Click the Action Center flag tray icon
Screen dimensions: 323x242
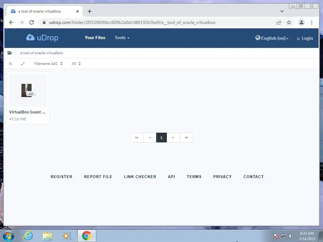click(x=276, y=236)
